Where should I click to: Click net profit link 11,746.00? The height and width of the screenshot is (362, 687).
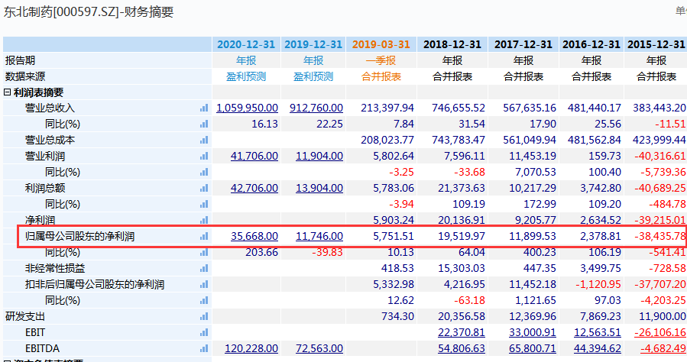coord(319,237)
